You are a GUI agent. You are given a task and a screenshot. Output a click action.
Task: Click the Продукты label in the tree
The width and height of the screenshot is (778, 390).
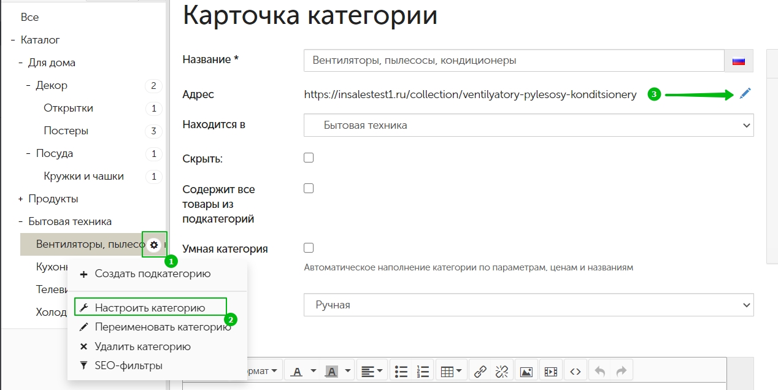point(53,199)
